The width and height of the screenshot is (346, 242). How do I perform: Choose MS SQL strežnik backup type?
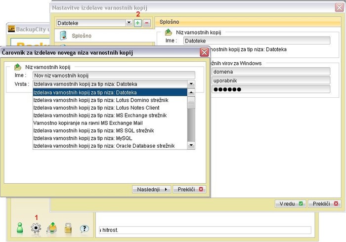pos(110,130)
